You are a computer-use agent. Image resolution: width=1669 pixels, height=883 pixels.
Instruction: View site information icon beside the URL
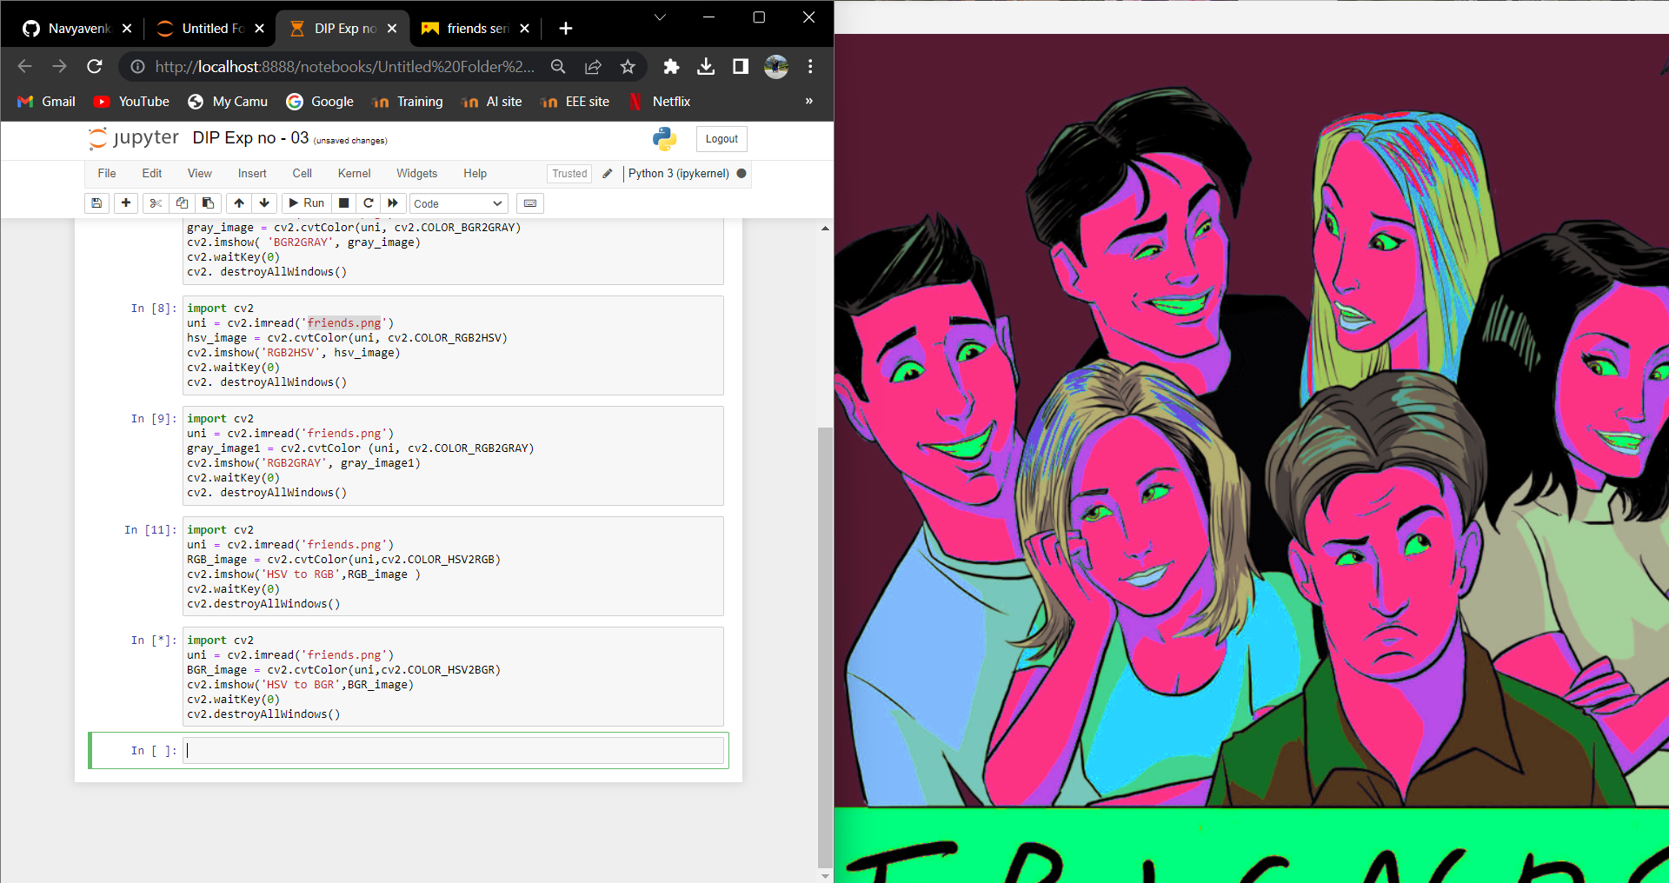click(137, 66)
